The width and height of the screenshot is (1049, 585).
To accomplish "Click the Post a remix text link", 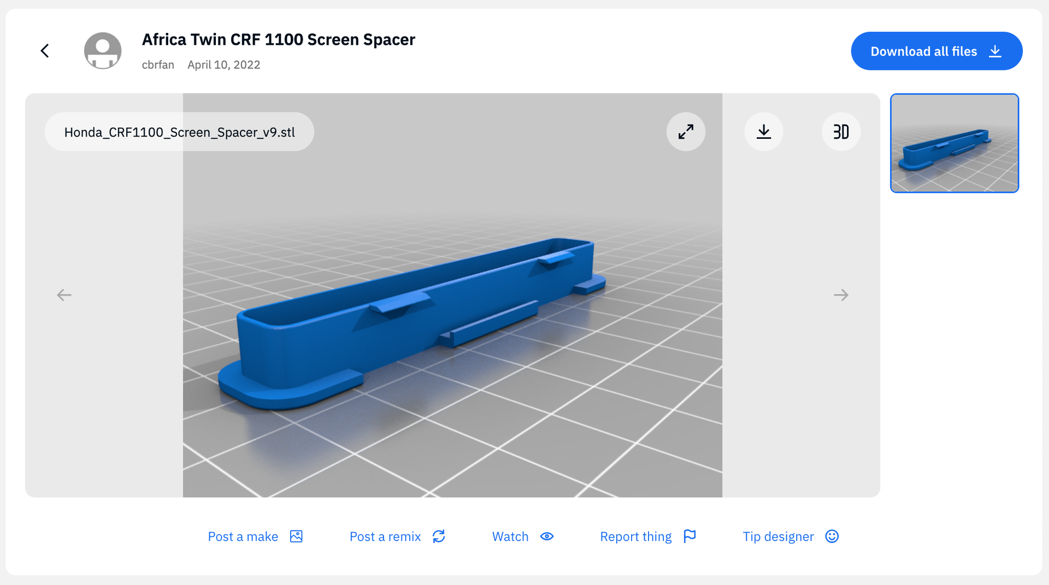I will (385, 536).
